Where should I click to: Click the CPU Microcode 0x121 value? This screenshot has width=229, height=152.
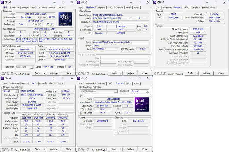(x=142, y=49)
